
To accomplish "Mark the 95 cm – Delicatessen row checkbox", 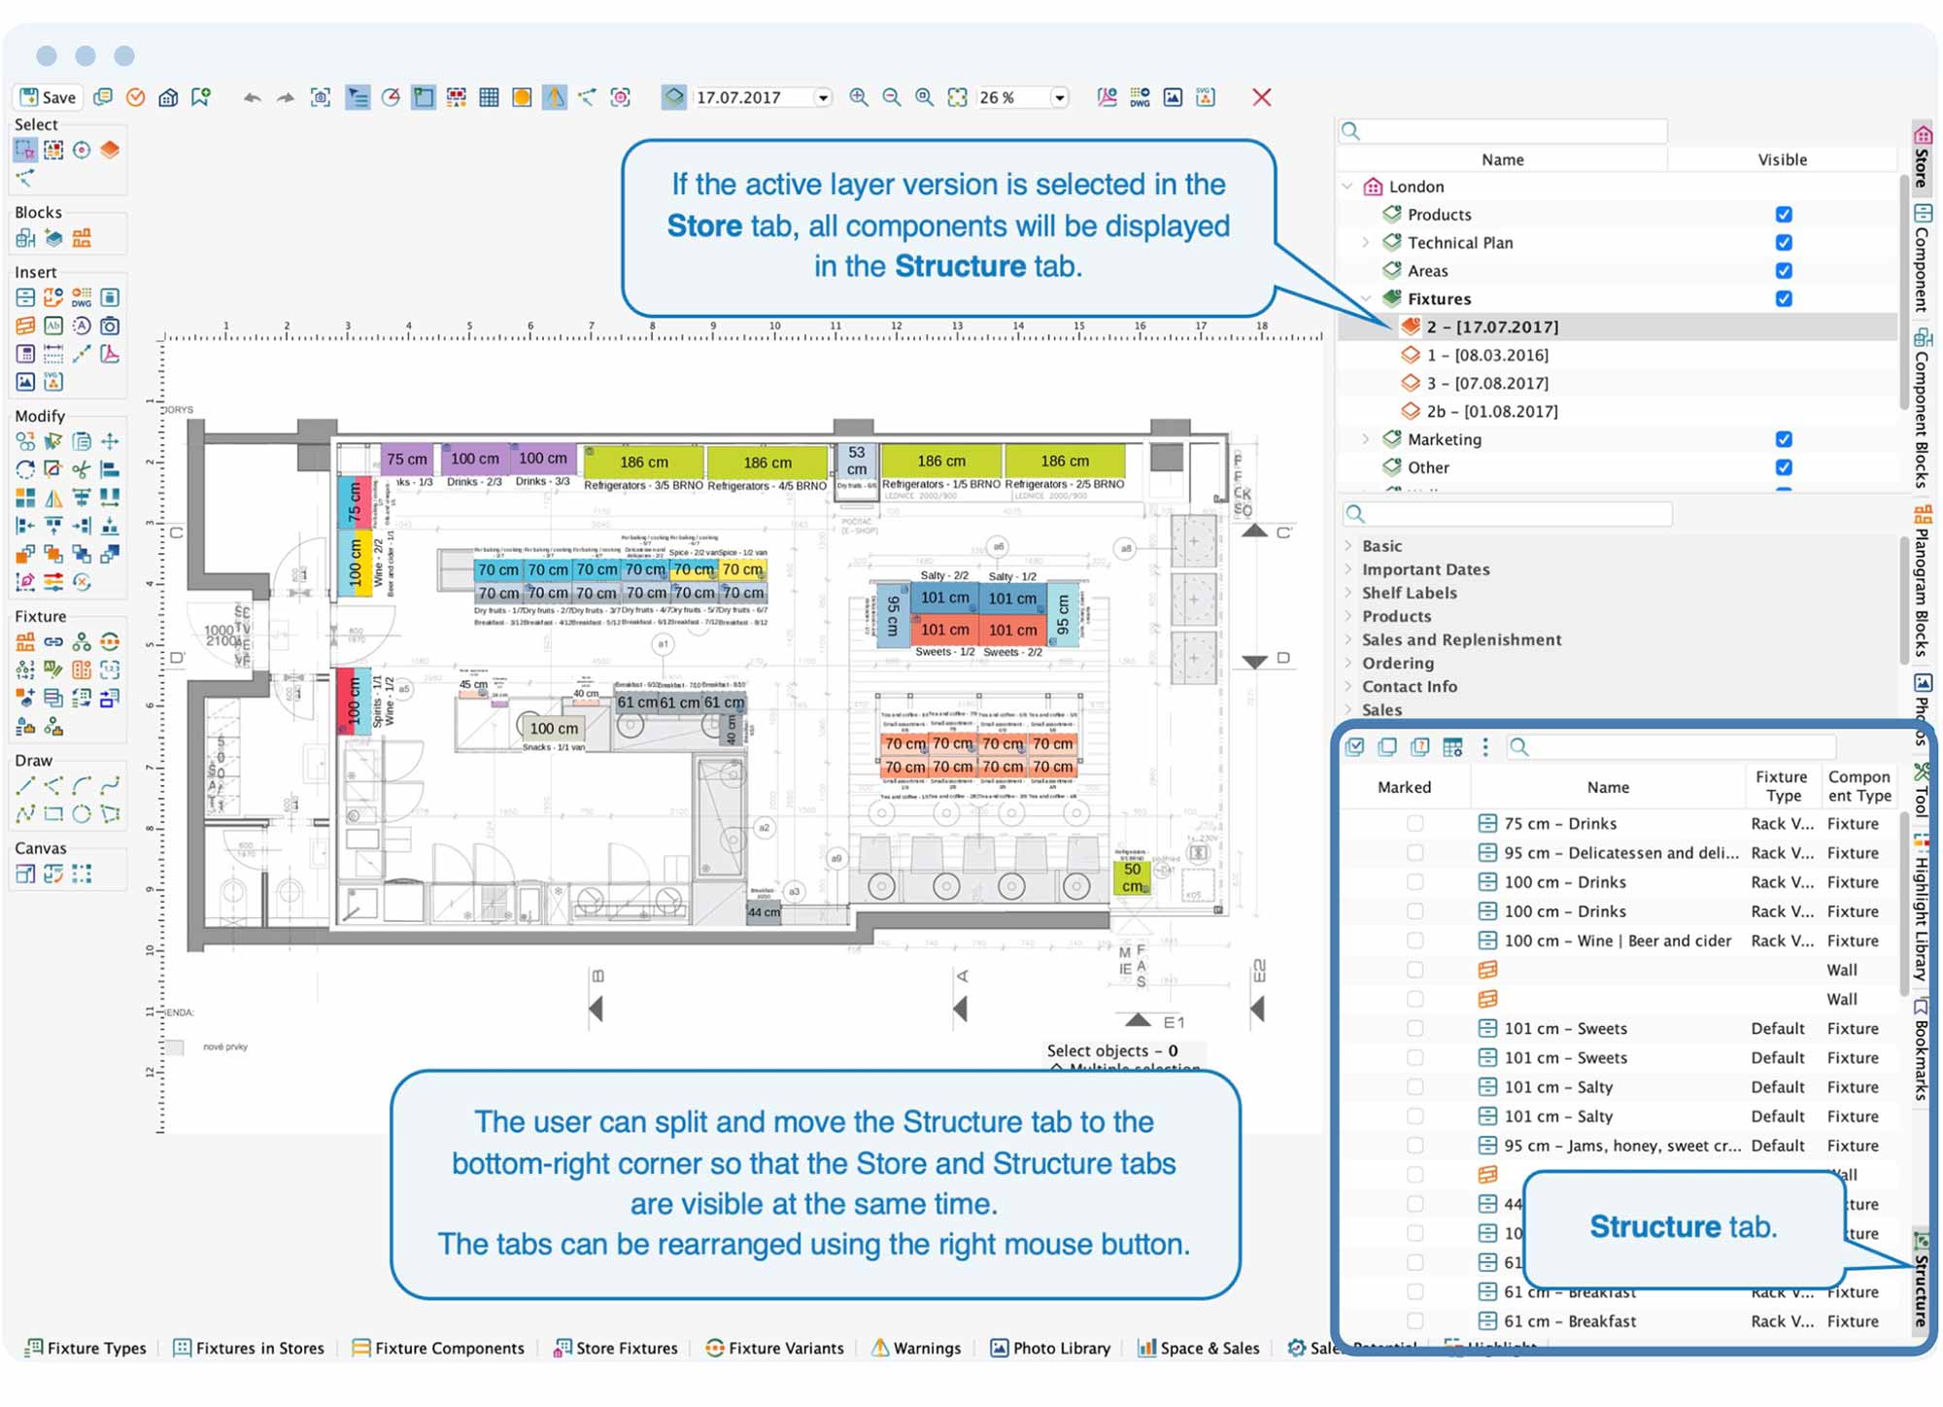I will pos(1415,853).
